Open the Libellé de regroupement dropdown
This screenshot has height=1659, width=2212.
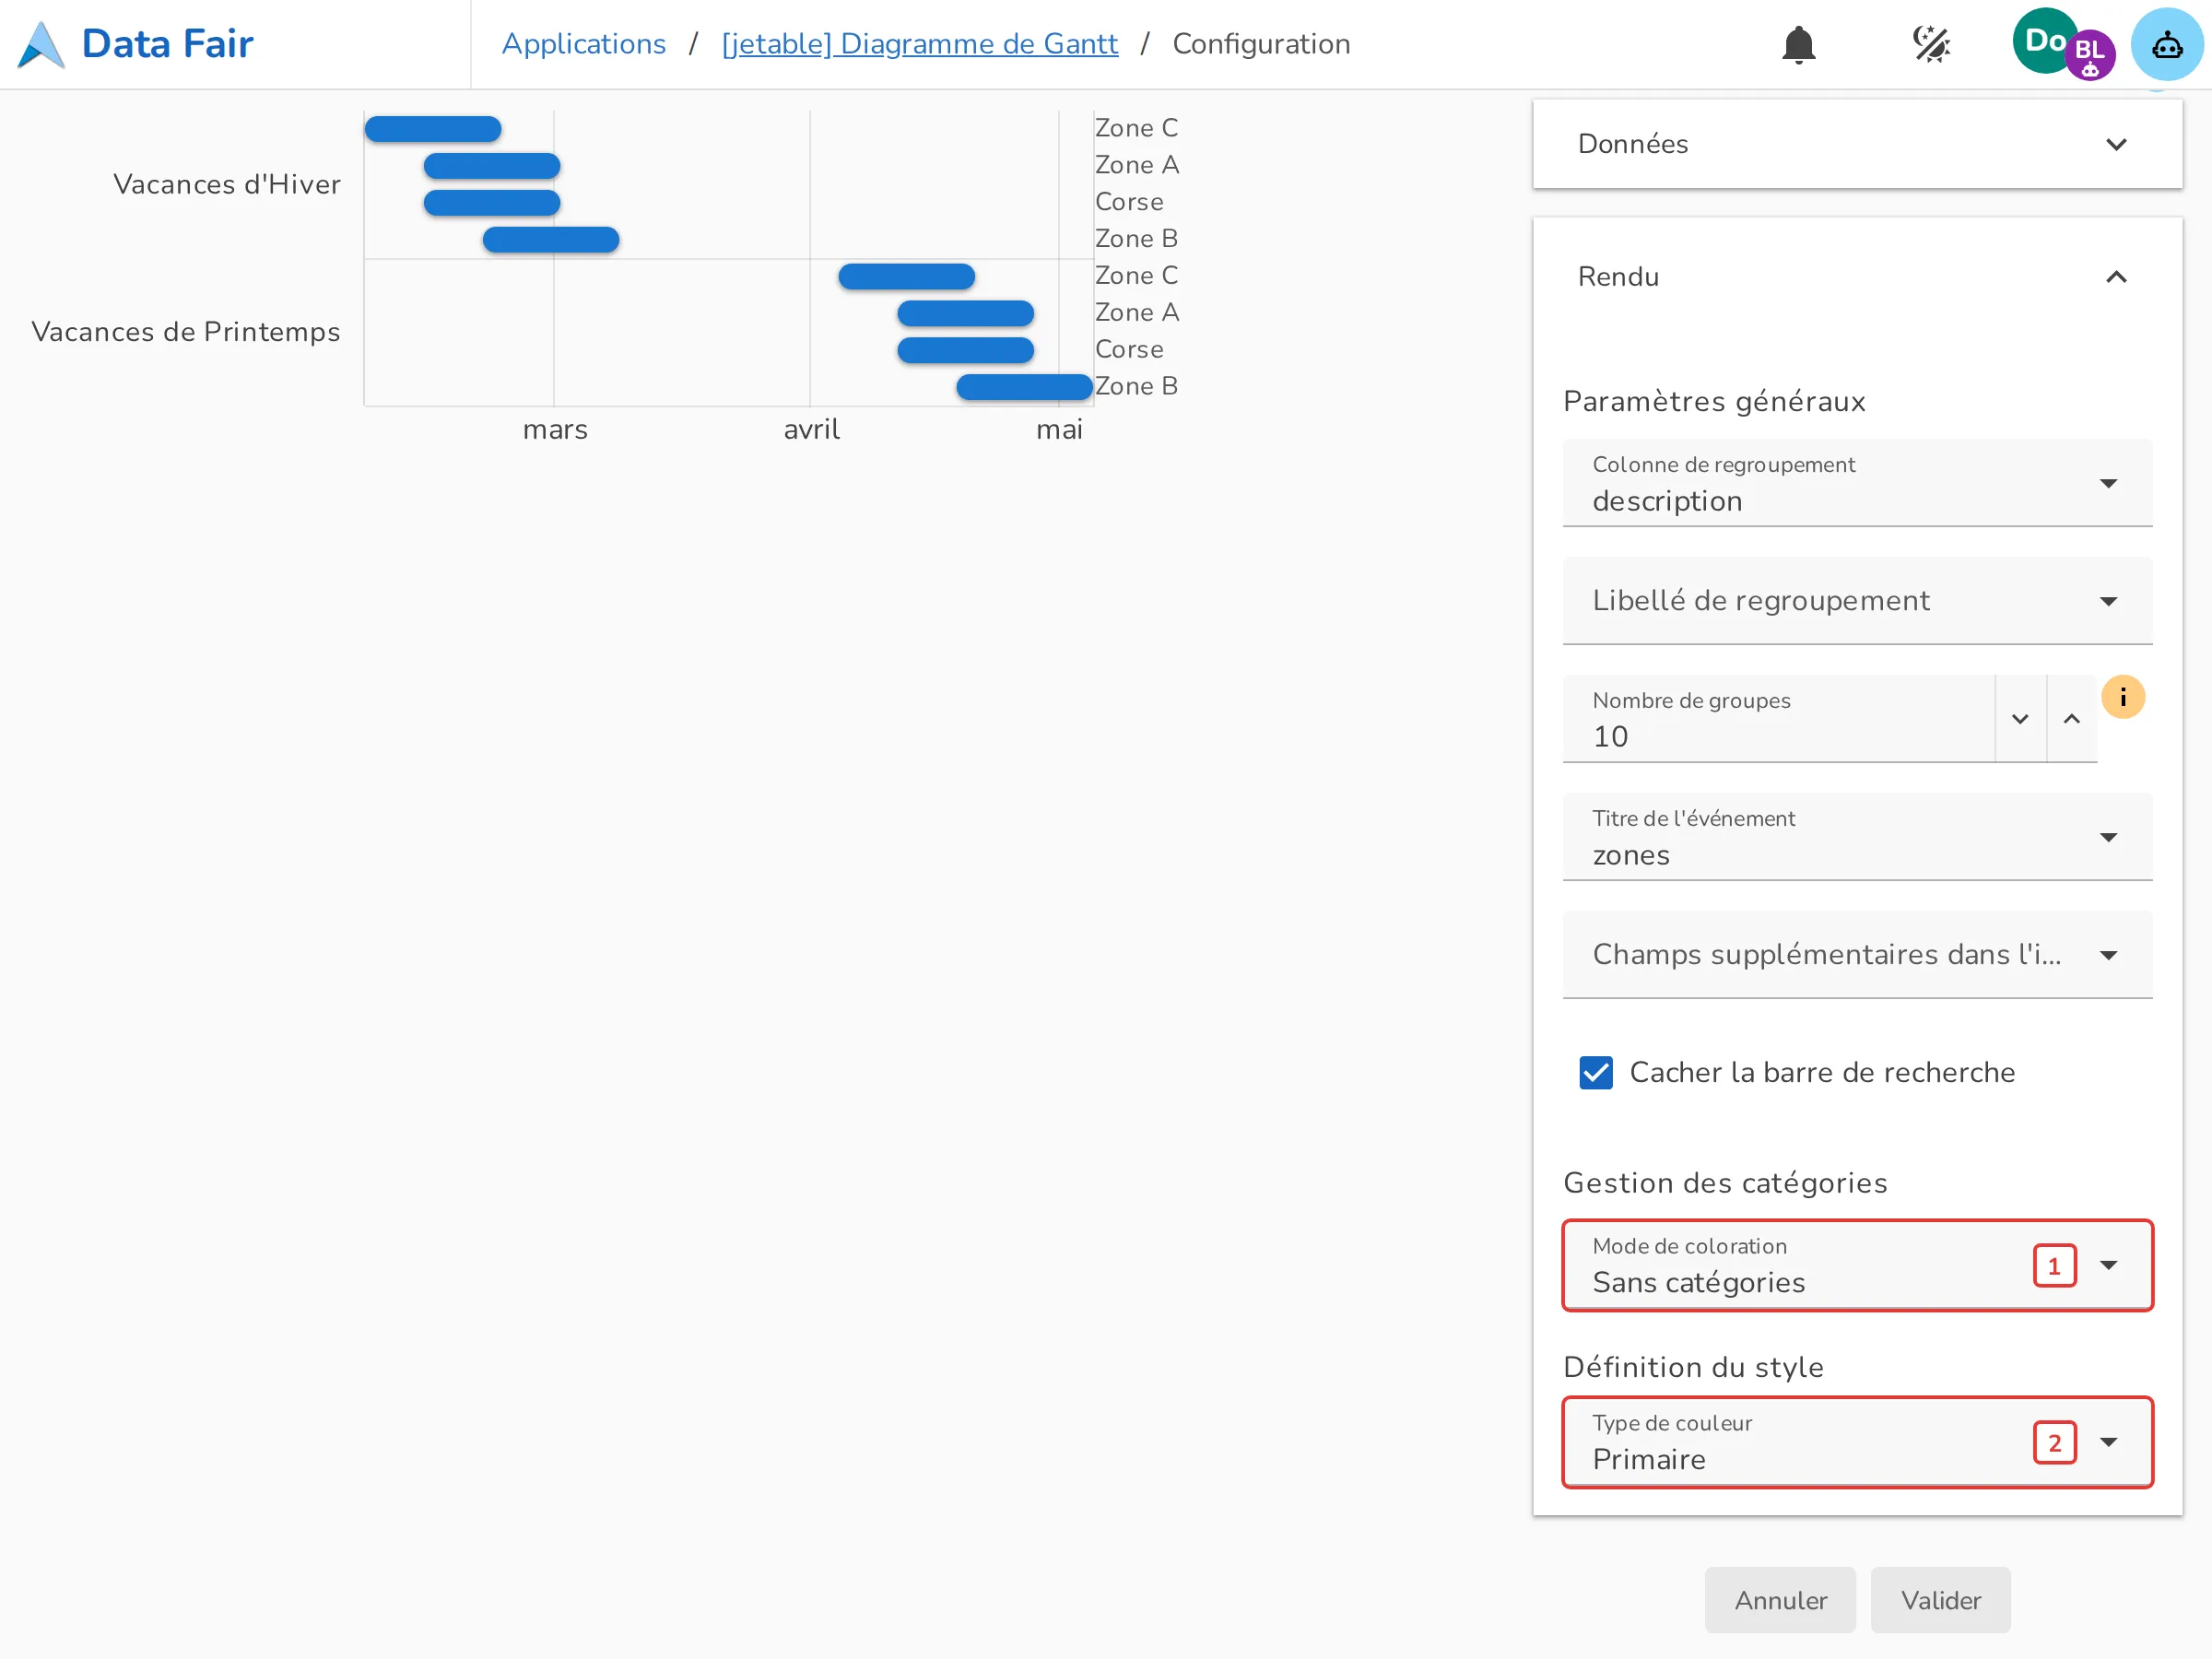pyautogui.click(x=1857, y=601)
